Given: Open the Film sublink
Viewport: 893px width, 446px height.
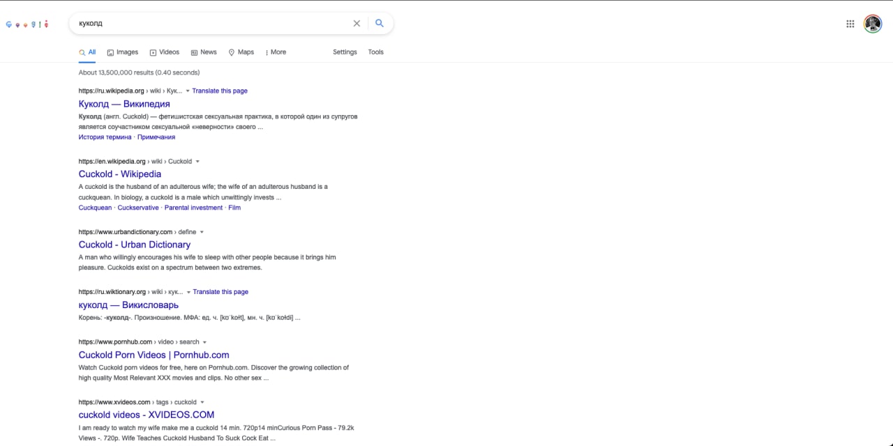Looking at the screenshot, I should (234, 208).
